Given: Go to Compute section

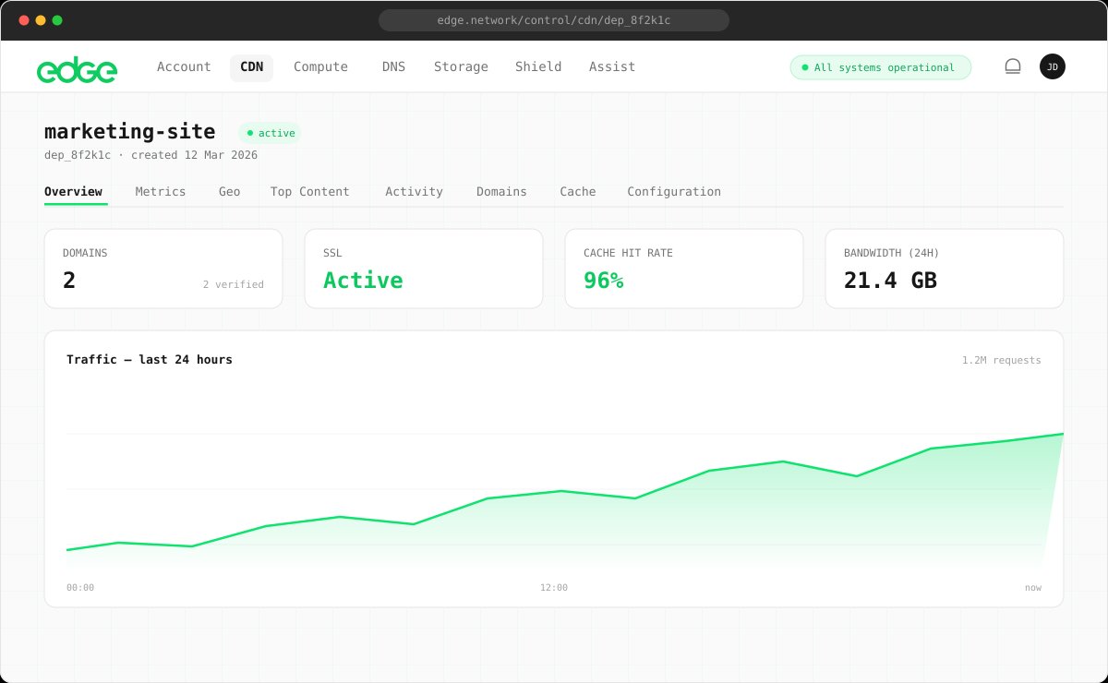Looking at the screenshot, I should click(x=320, y=66).
